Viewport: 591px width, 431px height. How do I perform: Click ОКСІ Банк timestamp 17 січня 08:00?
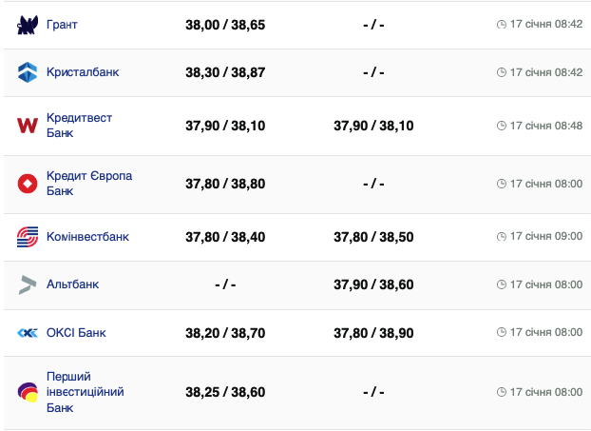click(545, 333)
